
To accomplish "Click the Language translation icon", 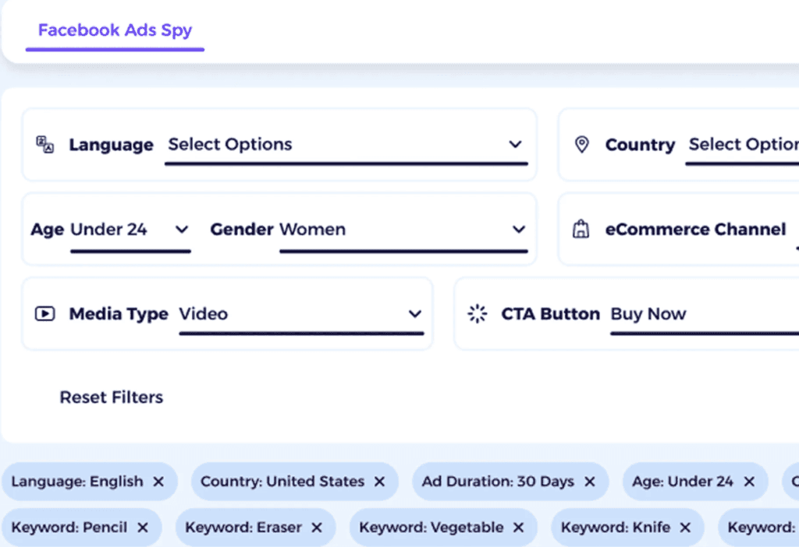I will [x=44, y=144].
